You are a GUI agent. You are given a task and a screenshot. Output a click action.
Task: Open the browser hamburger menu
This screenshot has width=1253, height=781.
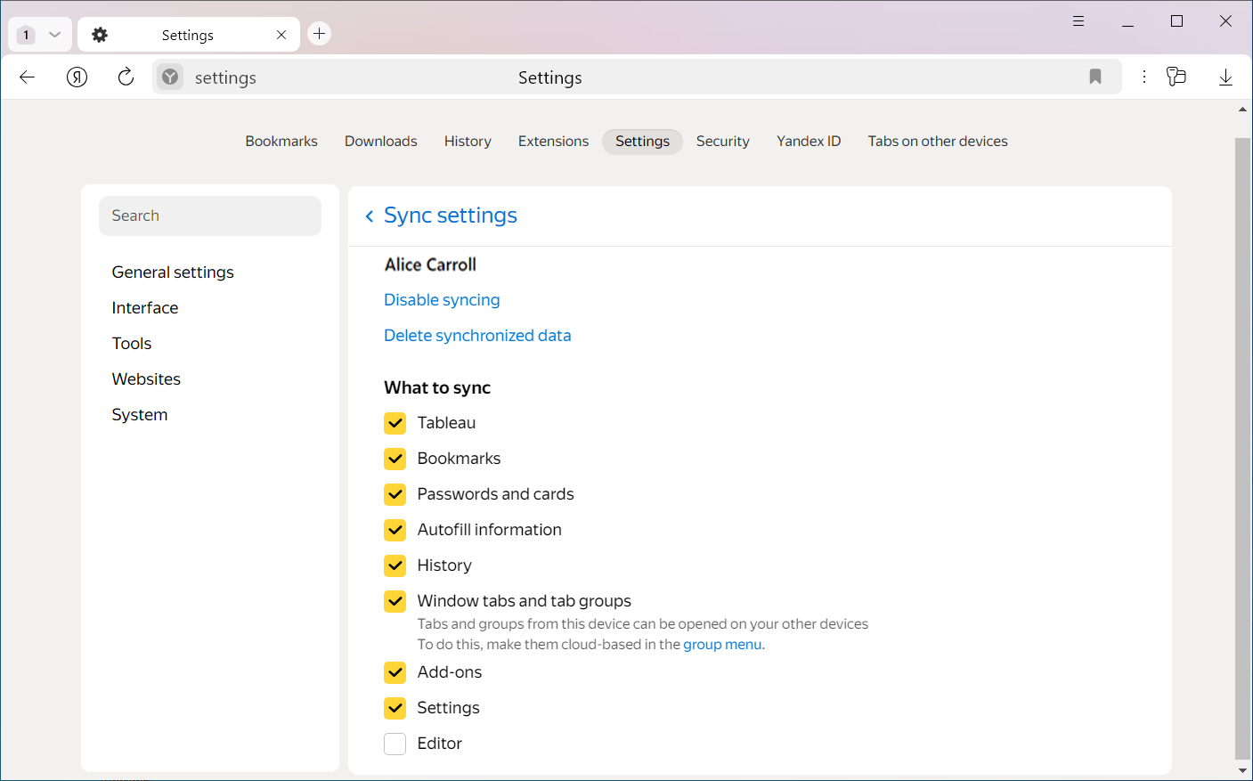click(1078, 21)
